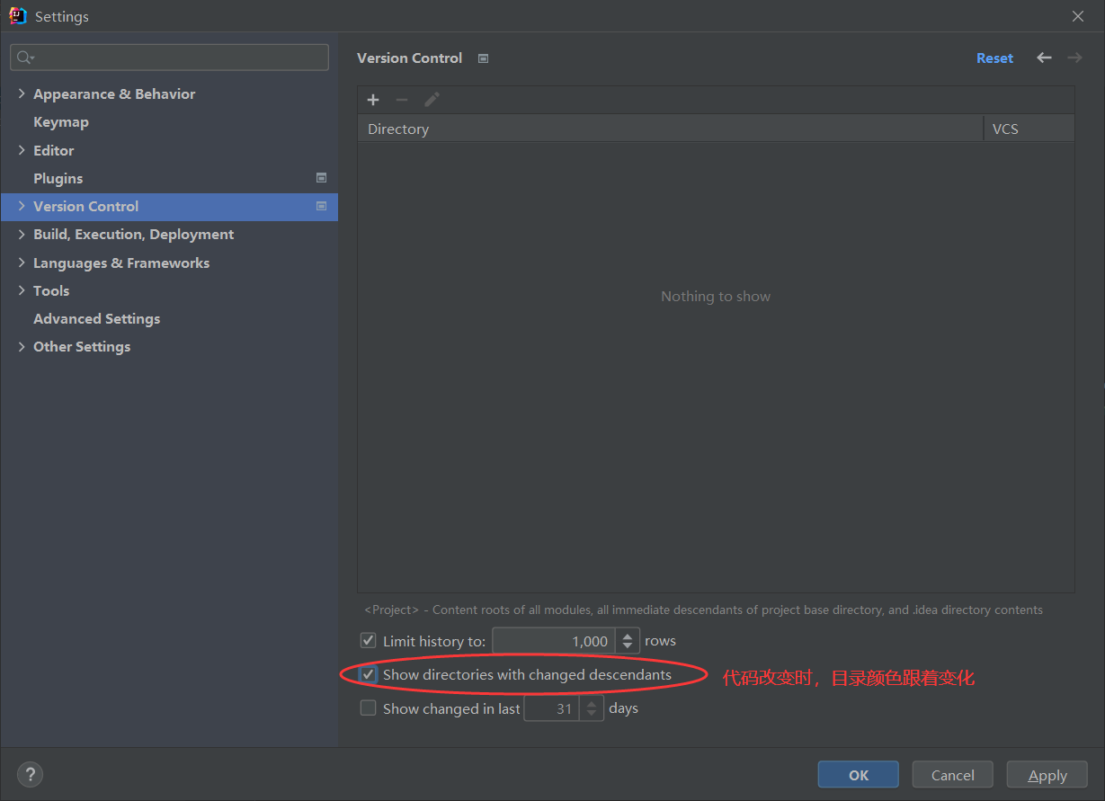Click the forward arrow navigation icon
The height and width of the screenshot is (801, 1105).
coord(1074,58)
